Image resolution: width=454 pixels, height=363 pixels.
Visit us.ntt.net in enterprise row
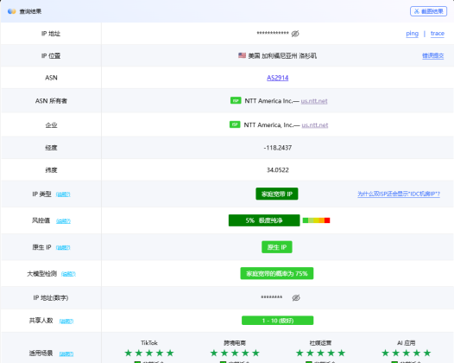coord(315,125)
